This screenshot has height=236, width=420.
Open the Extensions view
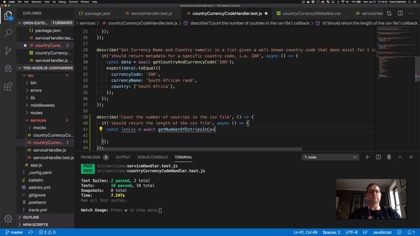(x=9, y=86)
